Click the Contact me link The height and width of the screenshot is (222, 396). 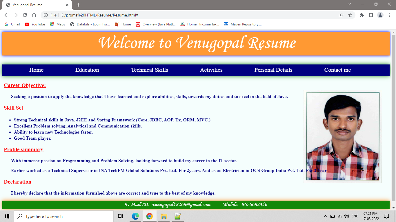point(337,70)
